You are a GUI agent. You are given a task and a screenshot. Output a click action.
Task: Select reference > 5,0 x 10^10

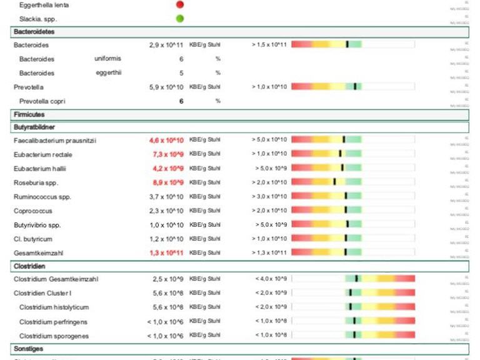[x=269, y=139]
